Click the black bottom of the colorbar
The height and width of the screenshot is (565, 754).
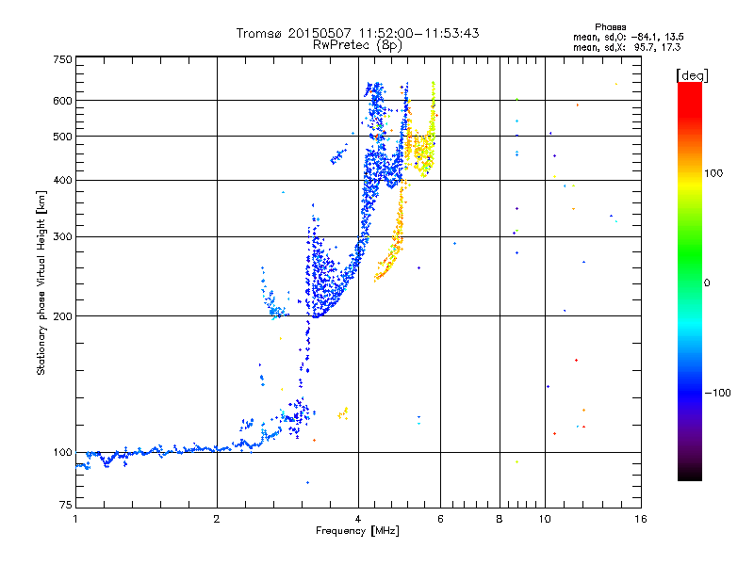click(690, 474)
